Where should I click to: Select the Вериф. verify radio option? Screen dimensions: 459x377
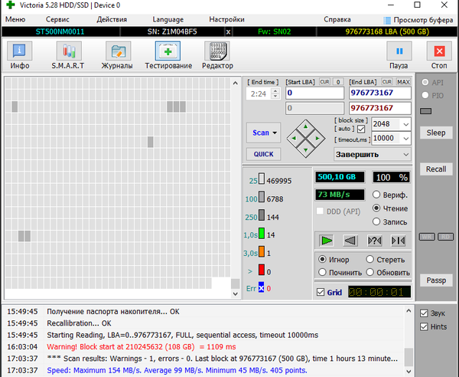[376, 195]
